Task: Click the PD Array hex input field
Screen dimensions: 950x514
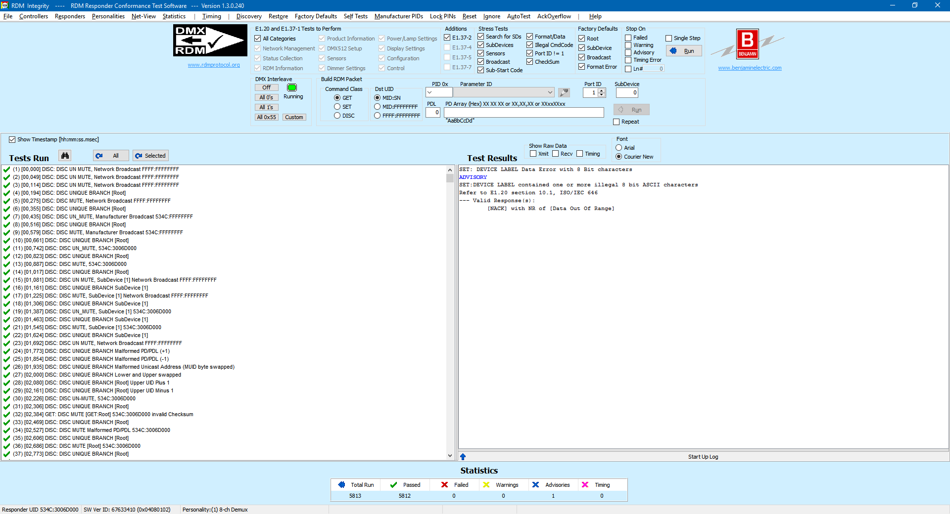Action: (523, 113)
